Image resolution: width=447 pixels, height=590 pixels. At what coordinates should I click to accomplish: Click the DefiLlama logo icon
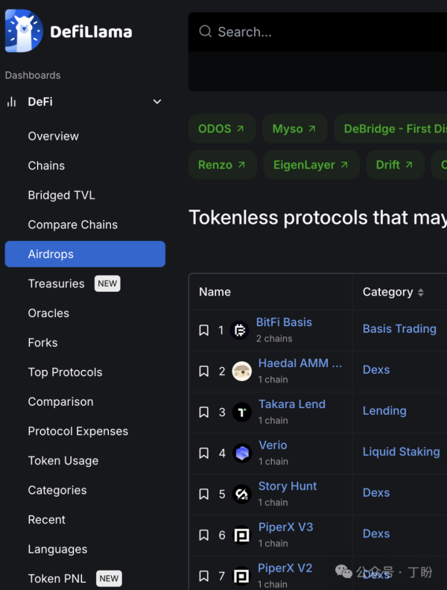point(24,31)
